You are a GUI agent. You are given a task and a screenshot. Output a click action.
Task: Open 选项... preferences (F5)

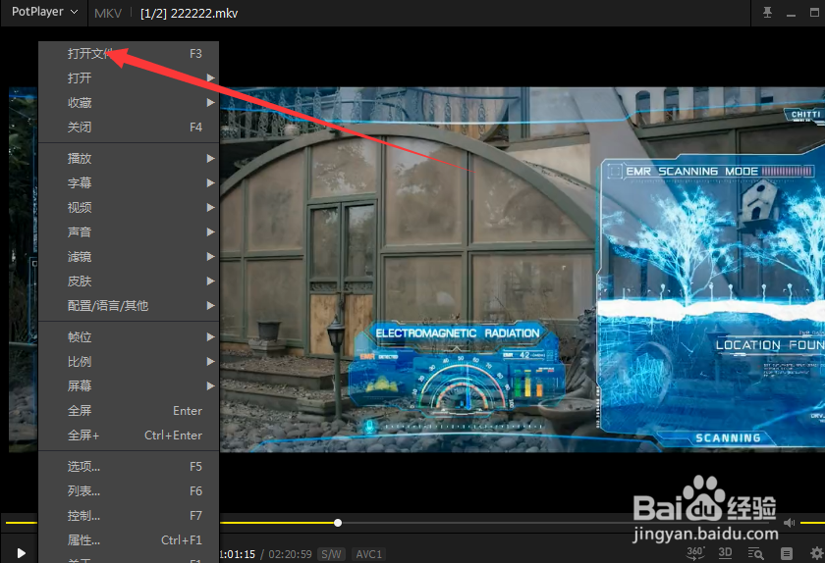coord(129,466)
